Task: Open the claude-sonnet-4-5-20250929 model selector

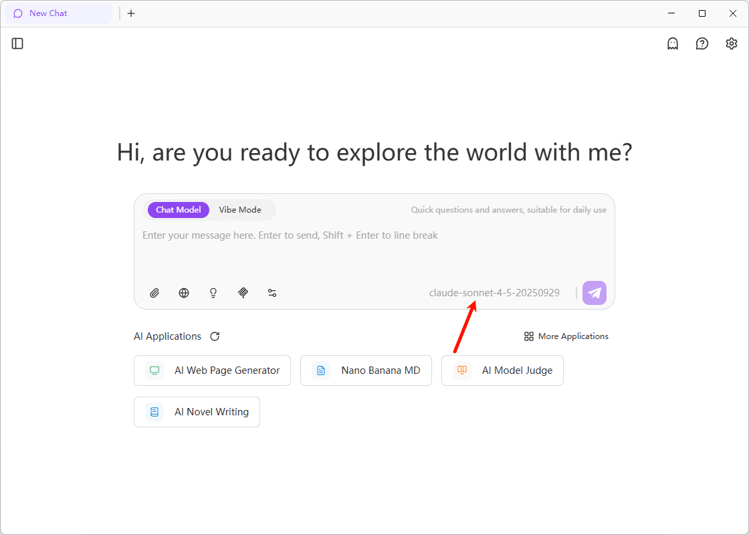Action: pos(494,293)
